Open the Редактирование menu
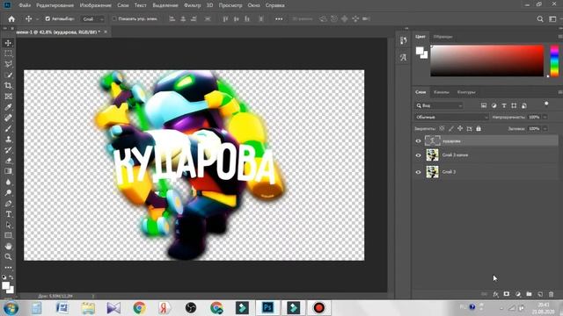Viewport: 563px width, 316px height. (x=55, y=5)
